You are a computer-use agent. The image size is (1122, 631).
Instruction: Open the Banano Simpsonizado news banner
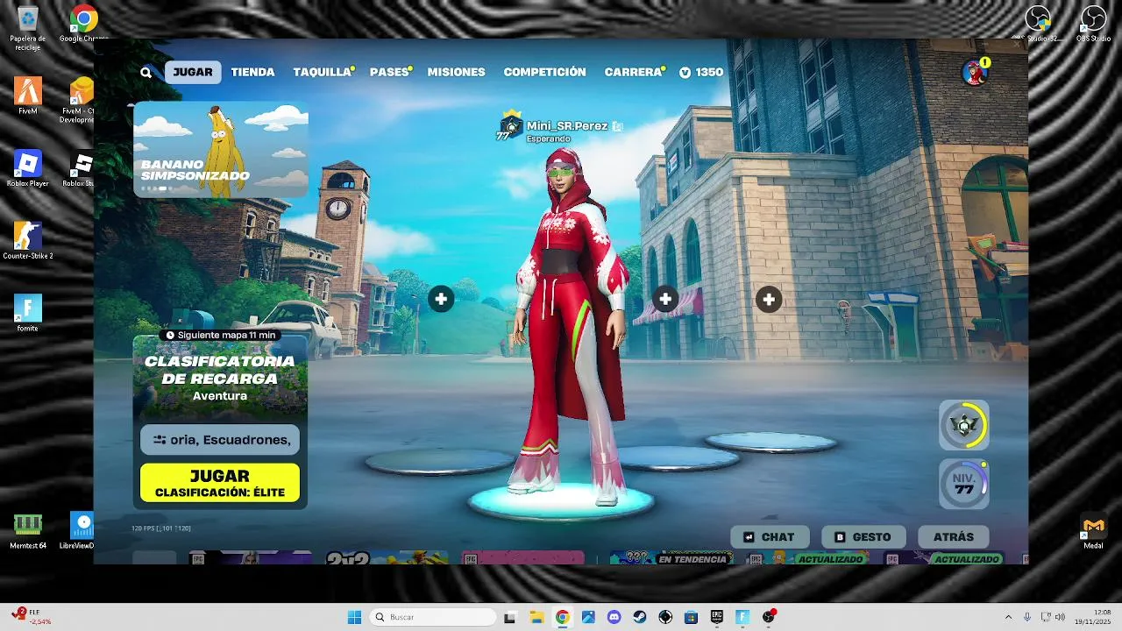[221, 149]
